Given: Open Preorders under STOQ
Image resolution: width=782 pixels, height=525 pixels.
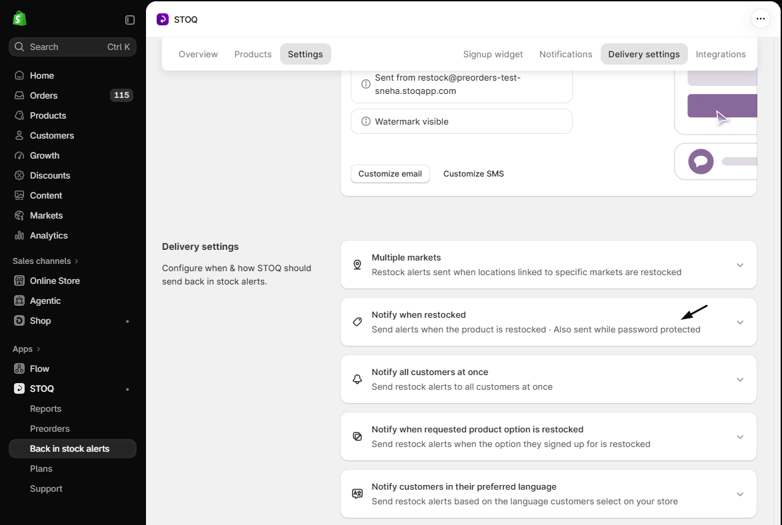Looking at the screenshot, I should 50,428.
